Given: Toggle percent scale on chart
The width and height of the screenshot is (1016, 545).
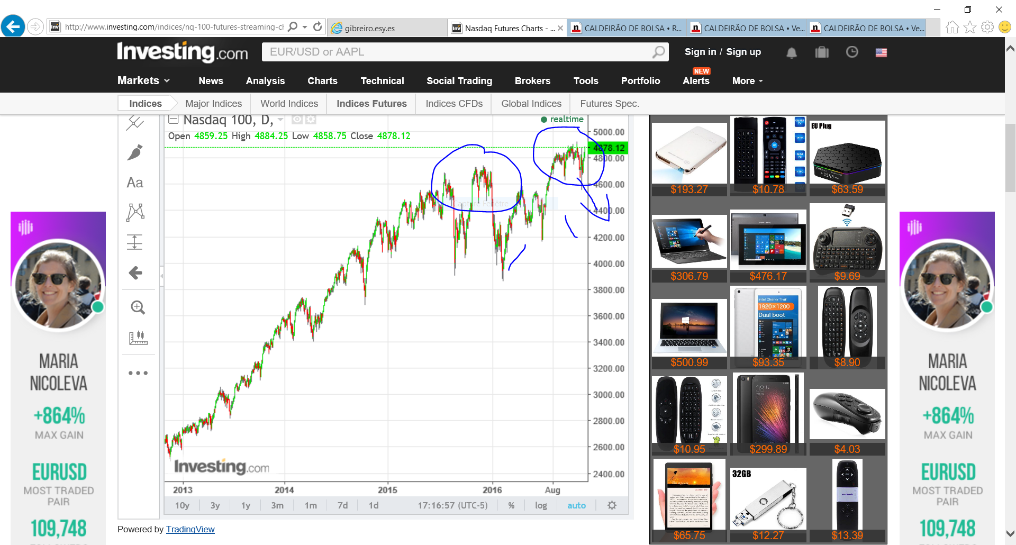Looking at the screenshot, I should (x=511, y=505).
